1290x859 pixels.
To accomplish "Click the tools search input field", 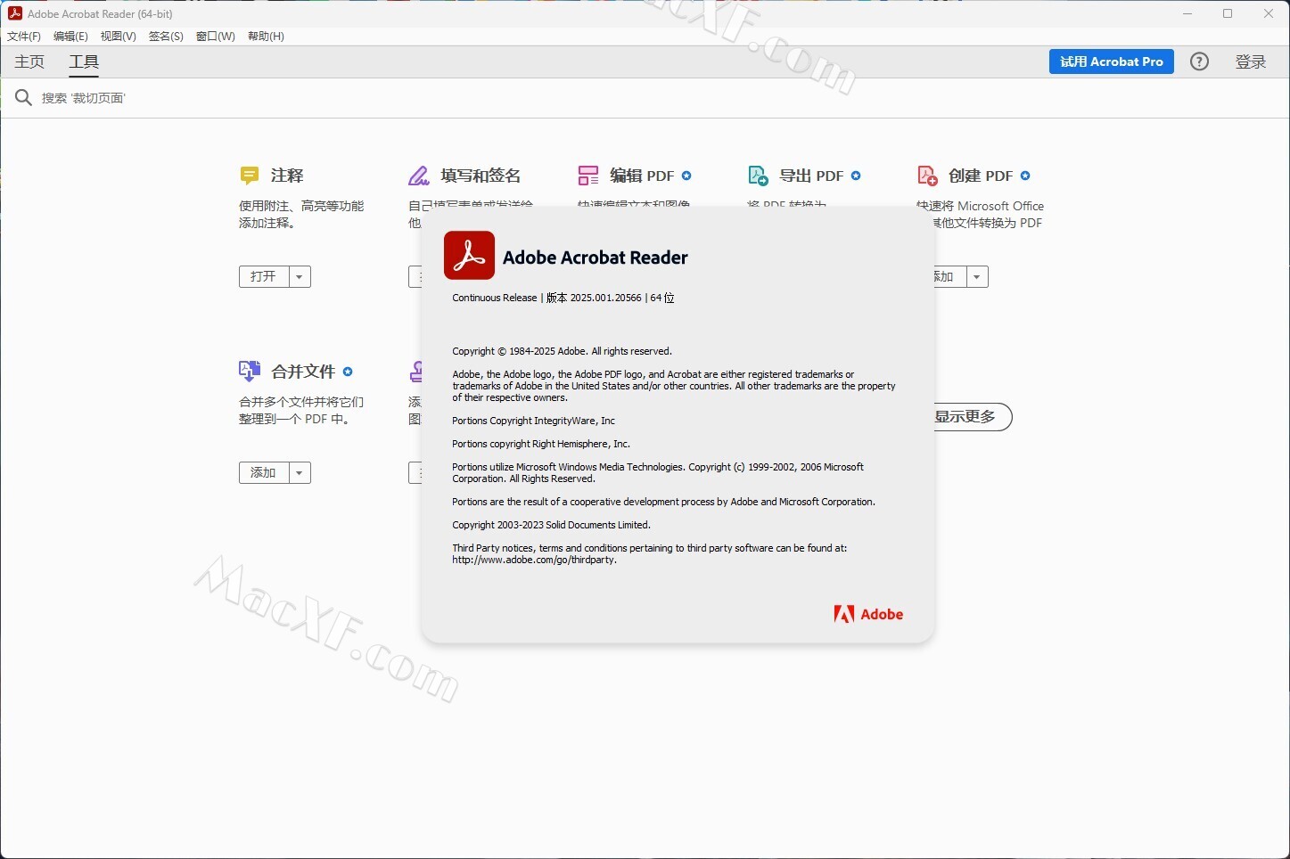I will pos(645,98).
